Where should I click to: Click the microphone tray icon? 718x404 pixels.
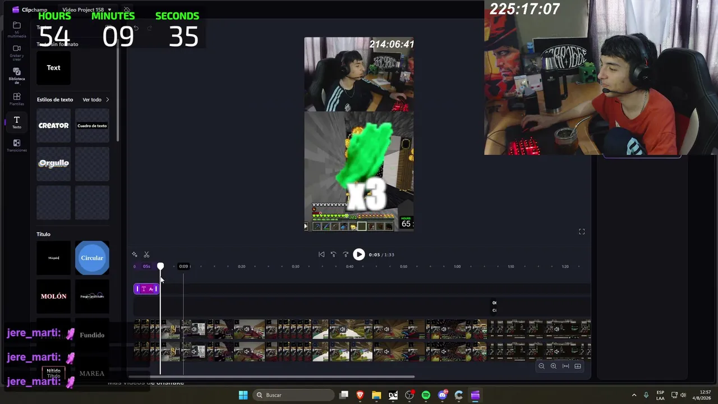(x=646, y=395)
